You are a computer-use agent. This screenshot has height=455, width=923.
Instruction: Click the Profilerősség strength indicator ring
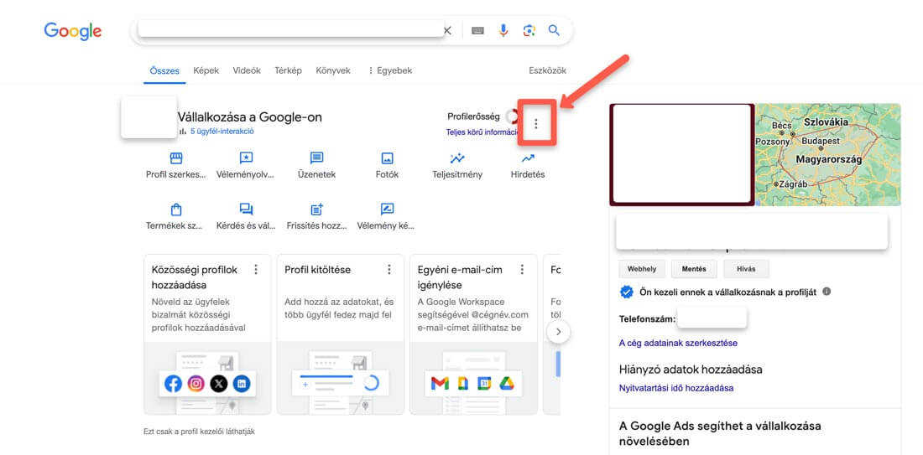click(512, 116)
